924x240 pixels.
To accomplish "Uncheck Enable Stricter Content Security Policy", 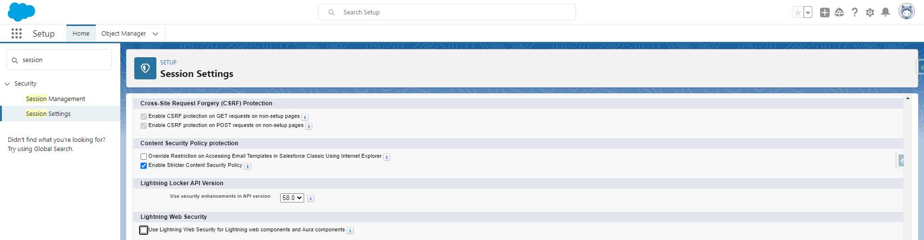I will (x=143, y=166).
